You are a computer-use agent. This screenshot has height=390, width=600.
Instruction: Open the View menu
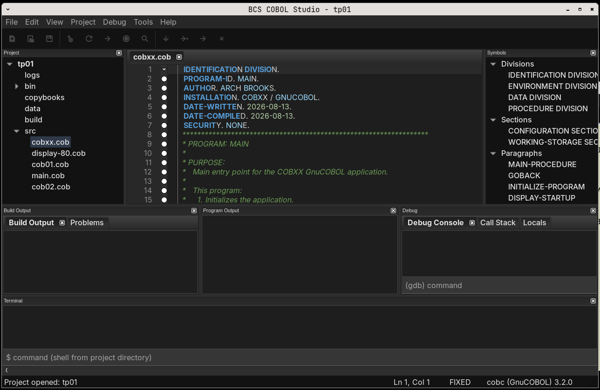[55, 22]
